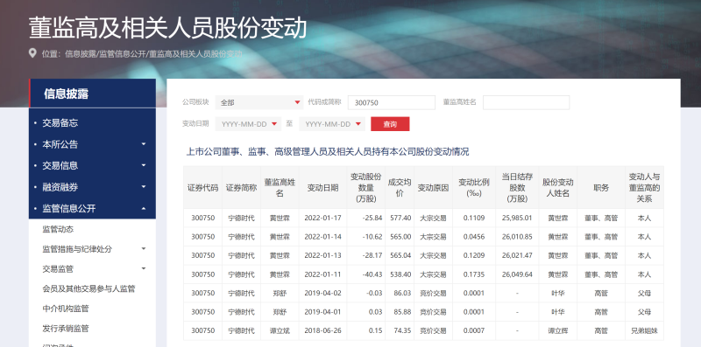This screenshot has width=701, height=347.
Task: Open the 监管动态 submenu item
Action: pyautogui.click(x=58, y=229)
